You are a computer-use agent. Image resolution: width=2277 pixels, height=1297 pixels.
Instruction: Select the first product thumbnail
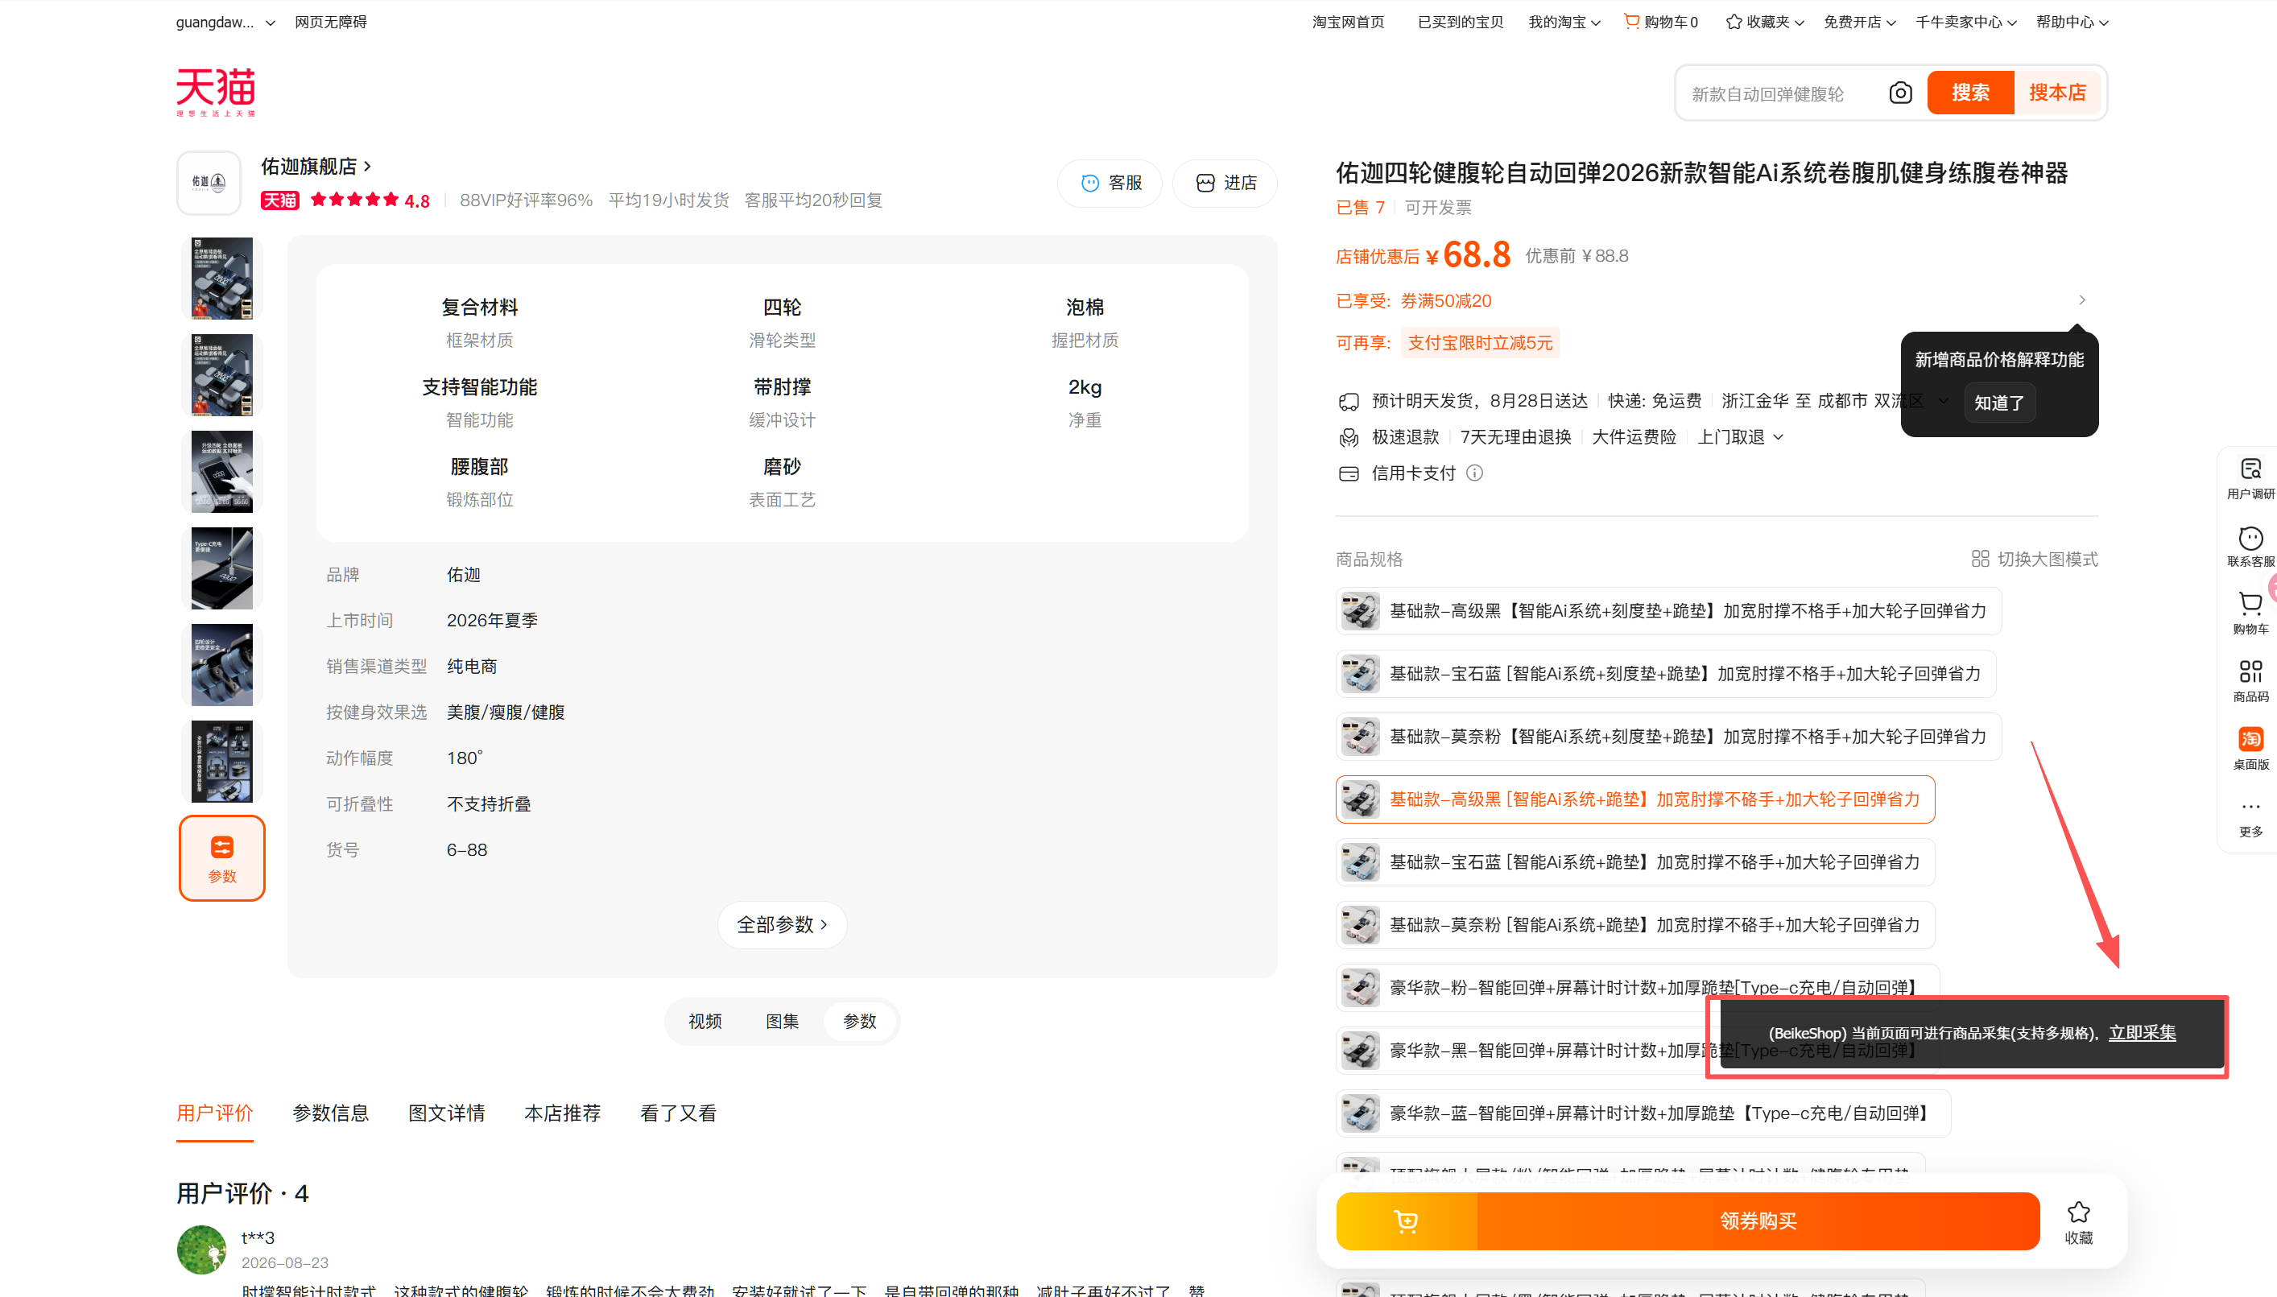click(x=221, y=279)
